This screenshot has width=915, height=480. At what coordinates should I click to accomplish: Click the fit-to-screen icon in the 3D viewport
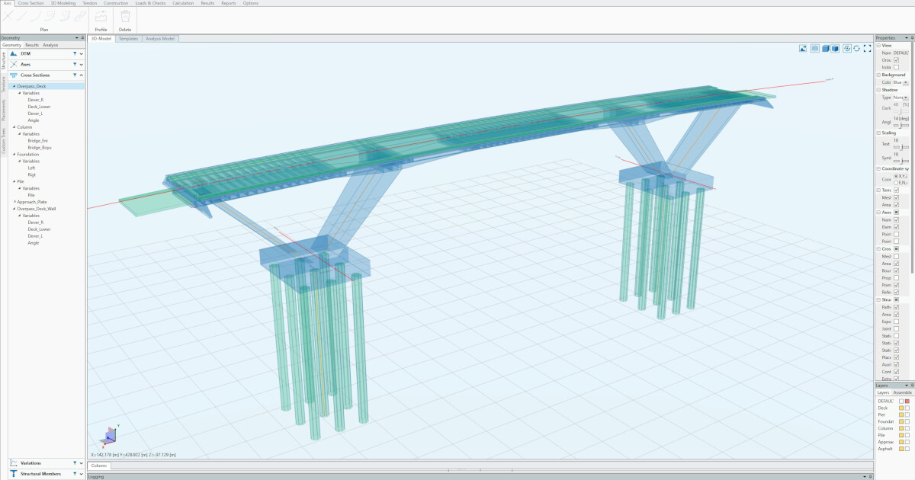(867, 48)
